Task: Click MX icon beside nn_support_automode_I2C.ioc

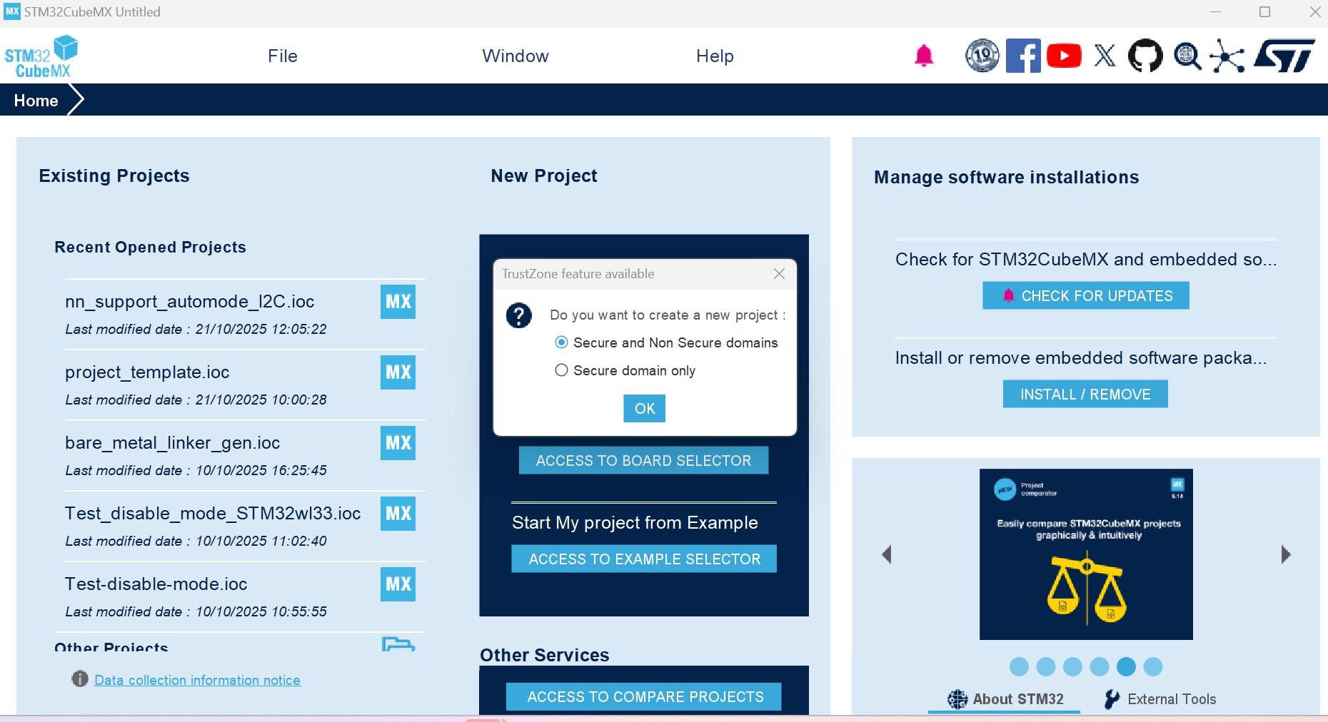Action: pos(398,302)
